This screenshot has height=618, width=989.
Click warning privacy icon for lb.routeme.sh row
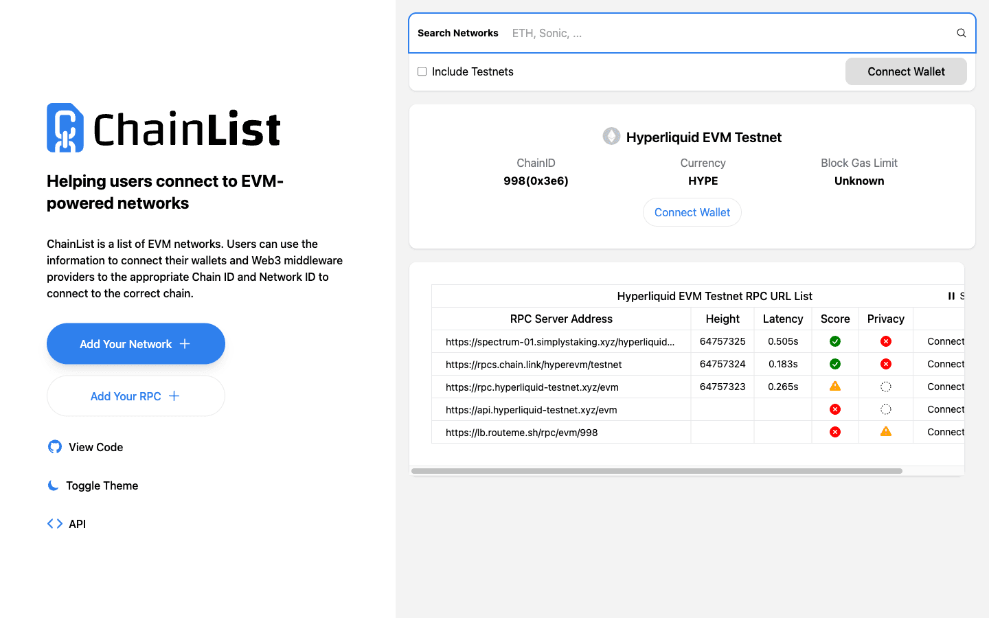click(886, 431)
